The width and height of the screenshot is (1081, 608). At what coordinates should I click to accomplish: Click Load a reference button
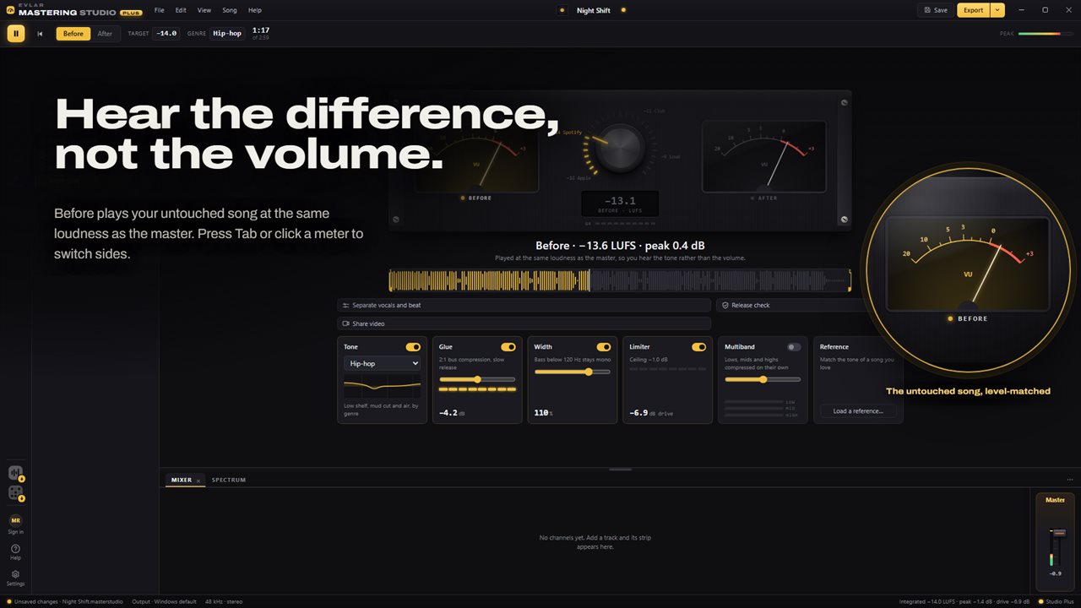click(x=858, y=411)
